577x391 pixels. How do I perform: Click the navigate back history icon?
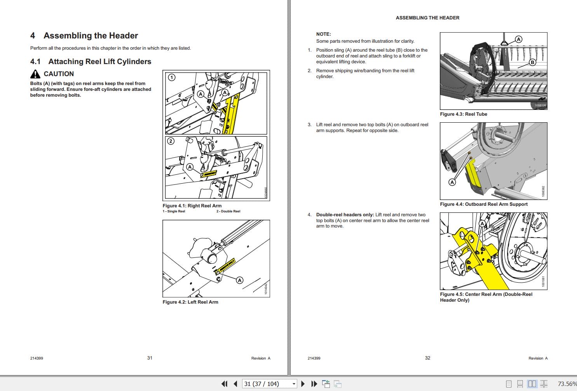(326, 384)
